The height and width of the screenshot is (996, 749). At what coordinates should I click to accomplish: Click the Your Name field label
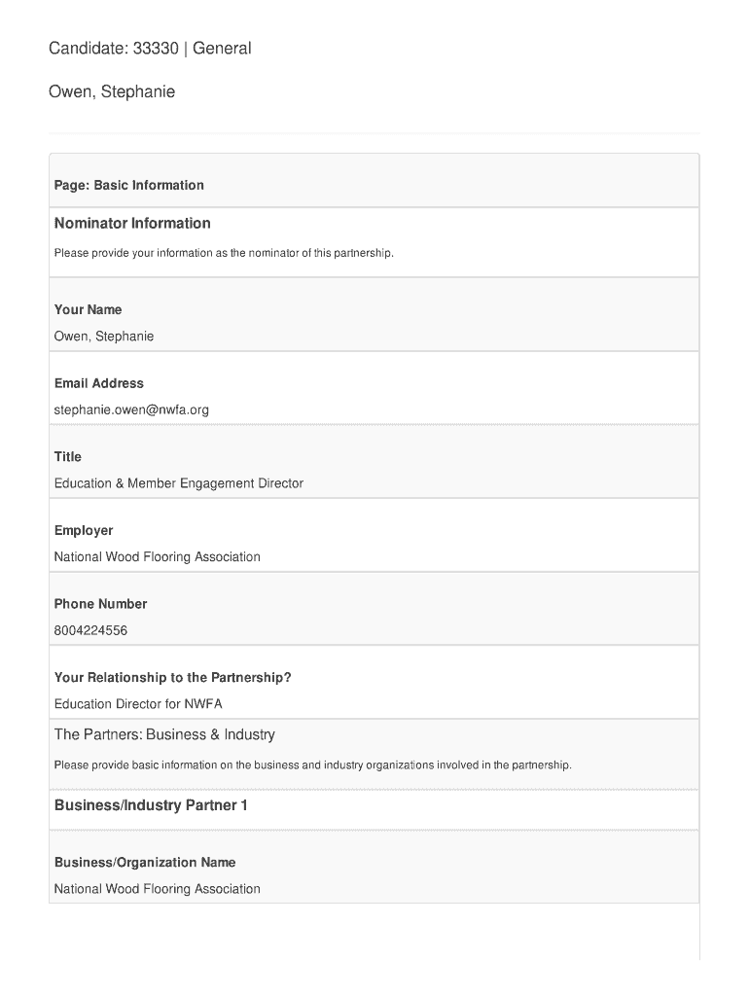tap(89, 309)
